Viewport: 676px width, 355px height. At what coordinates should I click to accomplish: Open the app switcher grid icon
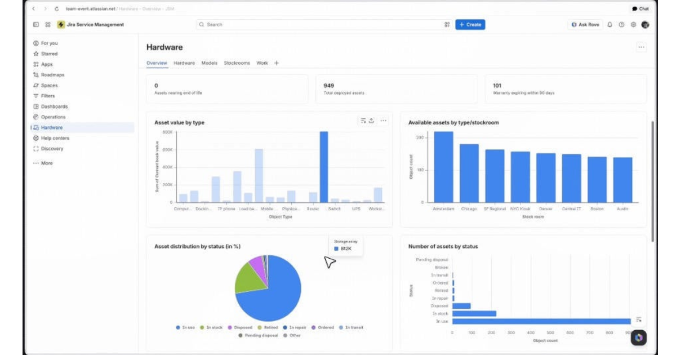[48, 25]
